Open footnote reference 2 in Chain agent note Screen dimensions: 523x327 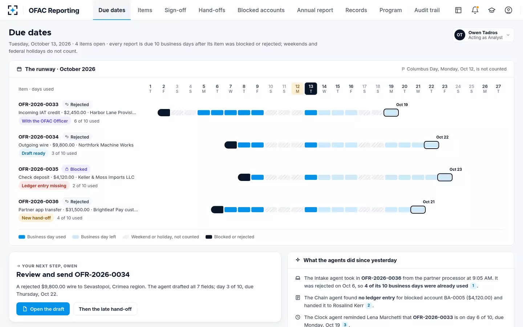tap(369, 306)
